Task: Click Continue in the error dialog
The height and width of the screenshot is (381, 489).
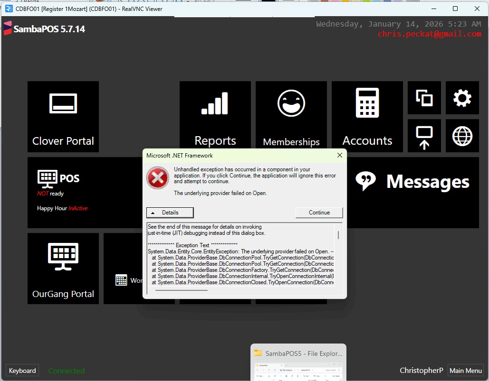Action: (319, 213)
